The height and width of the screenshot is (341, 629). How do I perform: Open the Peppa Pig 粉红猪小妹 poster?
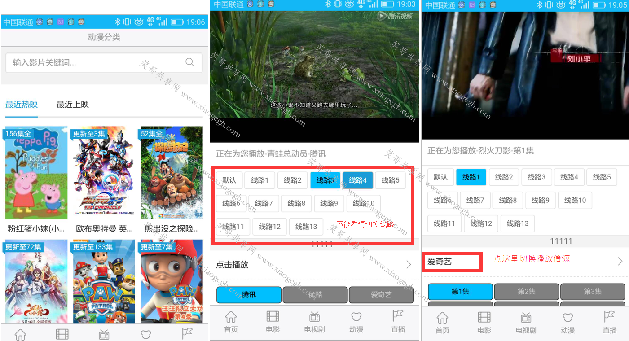tap(36, 173)
